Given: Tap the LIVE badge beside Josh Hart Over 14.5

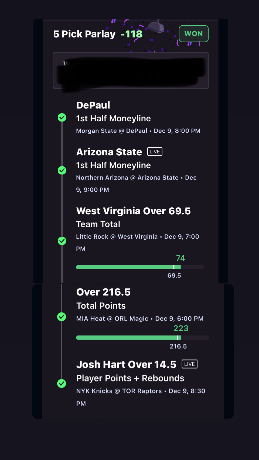Looking at the screenshot, I should [189, 364].
